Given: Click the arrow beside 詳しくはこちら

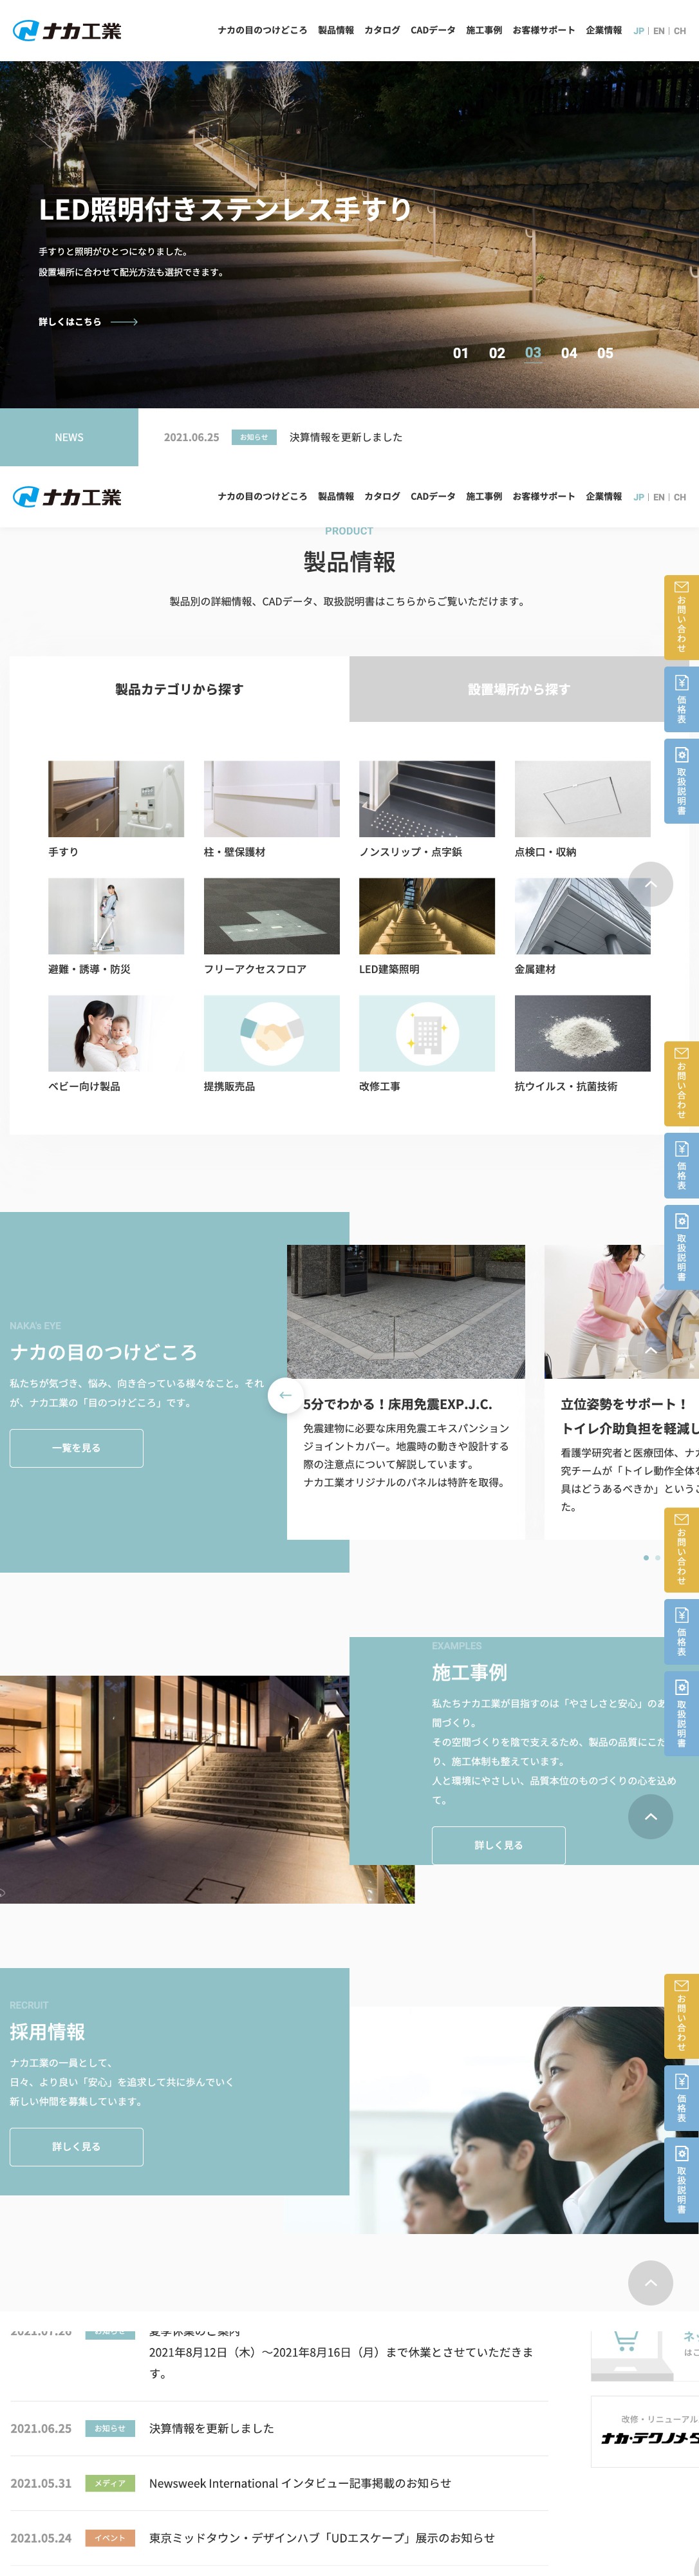Looking at the screenshot, I should [124, 322].
